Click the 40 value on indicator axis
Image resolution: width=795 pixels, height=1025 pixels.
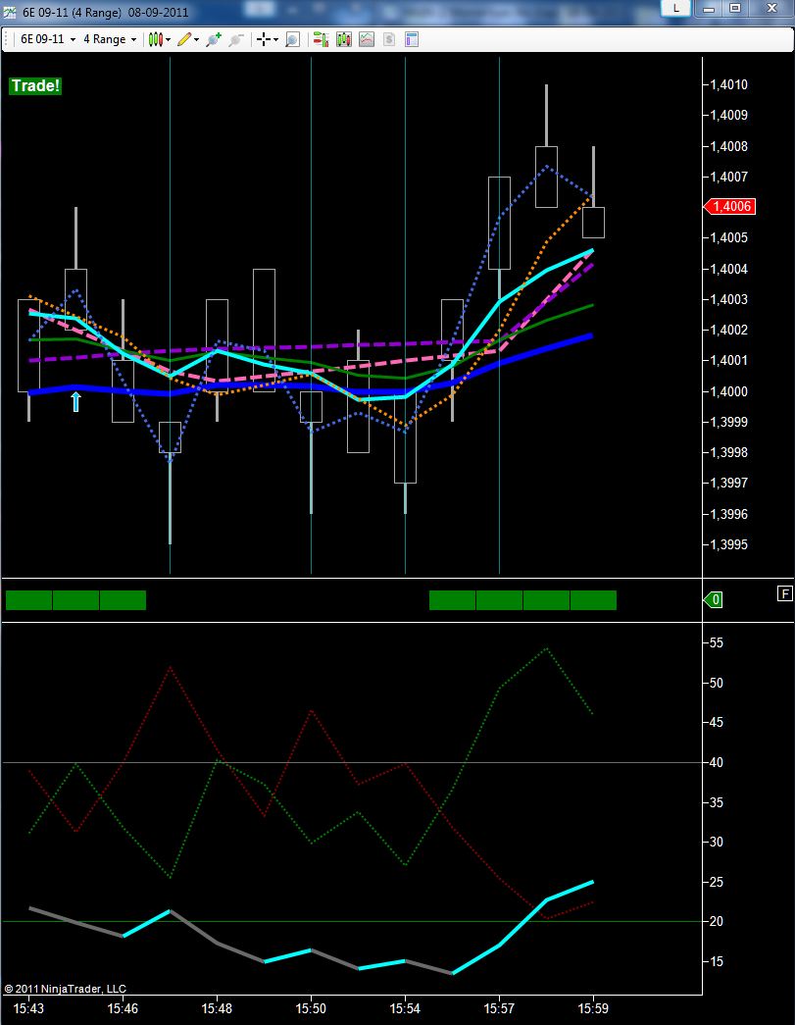click(716, 762)
